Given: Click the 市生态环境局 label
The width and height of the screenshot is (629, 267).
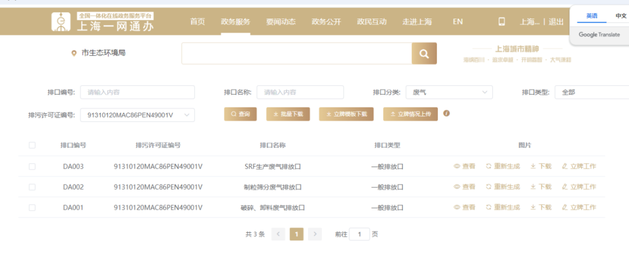Looking at the screenshot, I should pos(104,53).
